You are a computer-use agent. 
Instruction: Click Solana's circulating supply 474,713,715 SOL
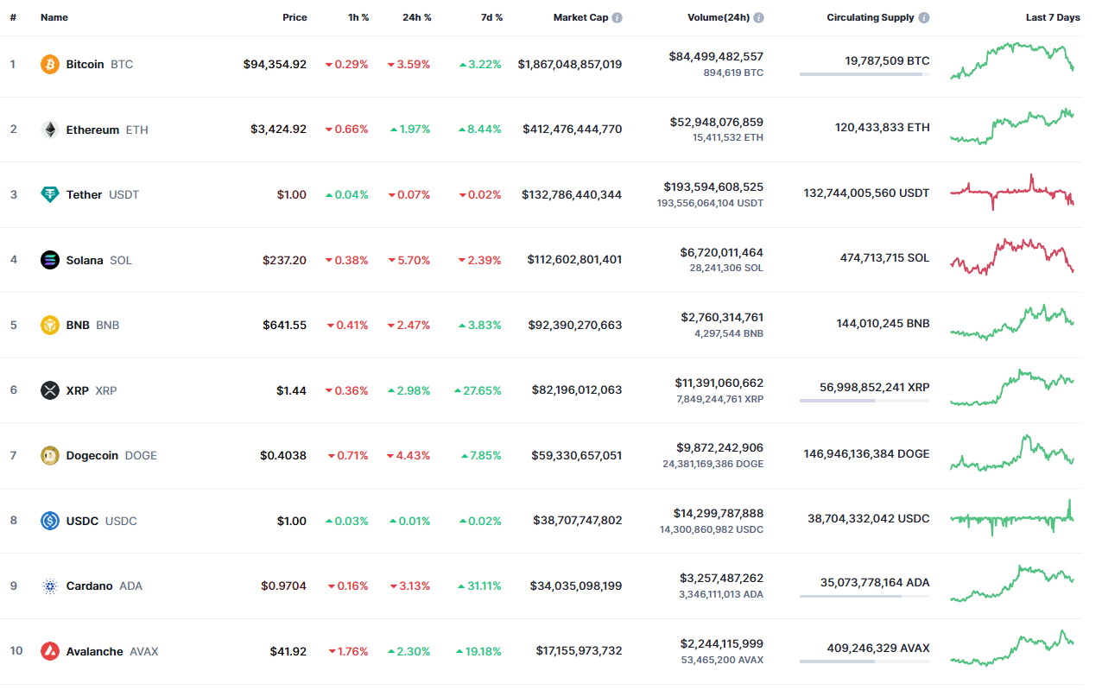tap(885, 257)
